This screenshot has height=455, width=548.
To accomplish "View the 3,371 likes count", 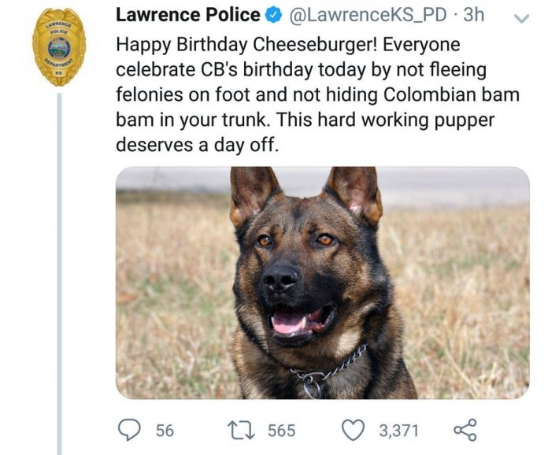I will click(x=398, y=430).
